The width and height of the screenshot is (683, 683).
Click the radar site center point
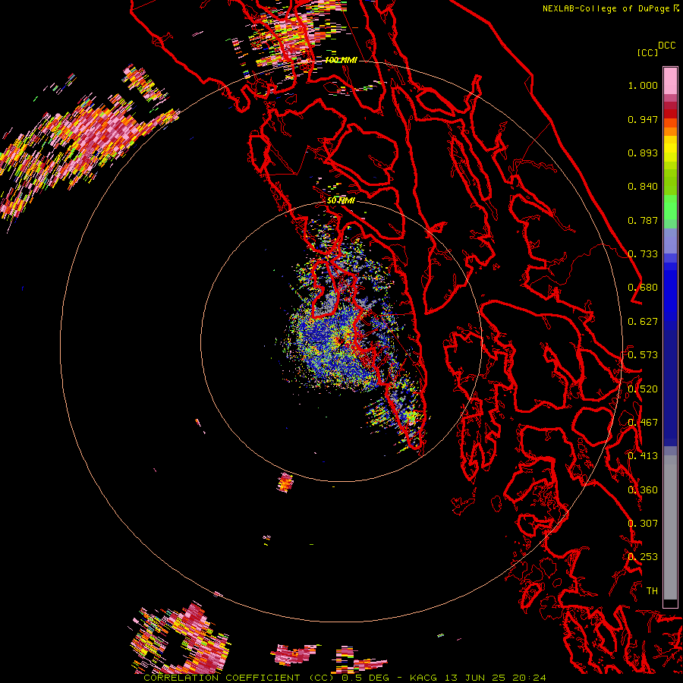point(341,341)
